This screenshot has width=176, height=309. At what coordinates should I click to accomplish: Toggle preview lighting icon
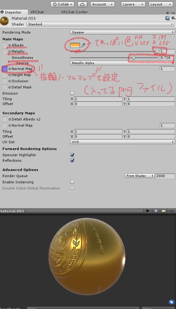(164, 211)
